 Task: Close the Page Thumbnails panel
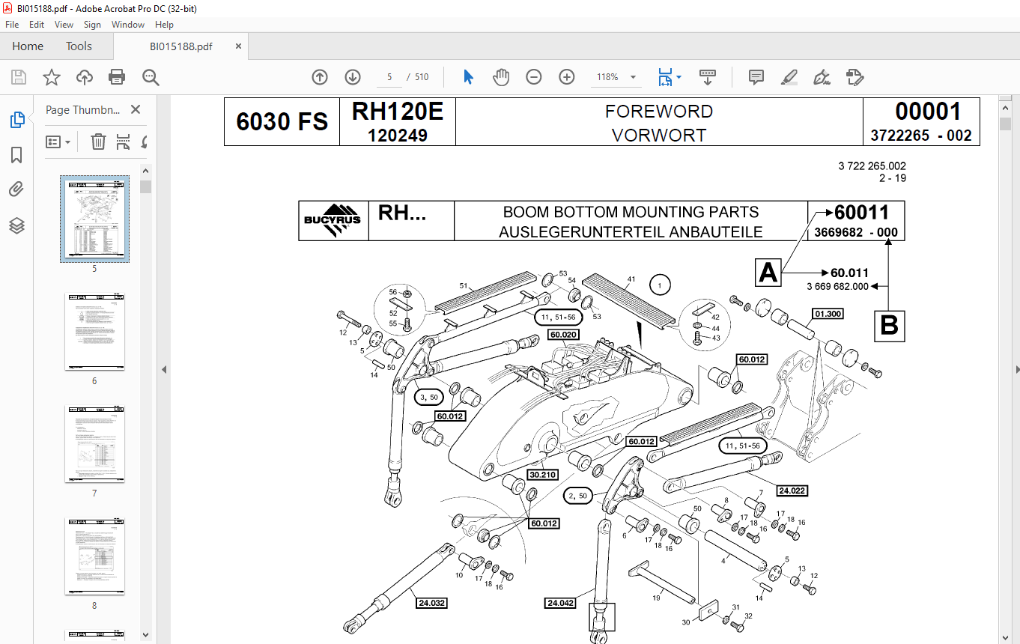pos(136,109)
